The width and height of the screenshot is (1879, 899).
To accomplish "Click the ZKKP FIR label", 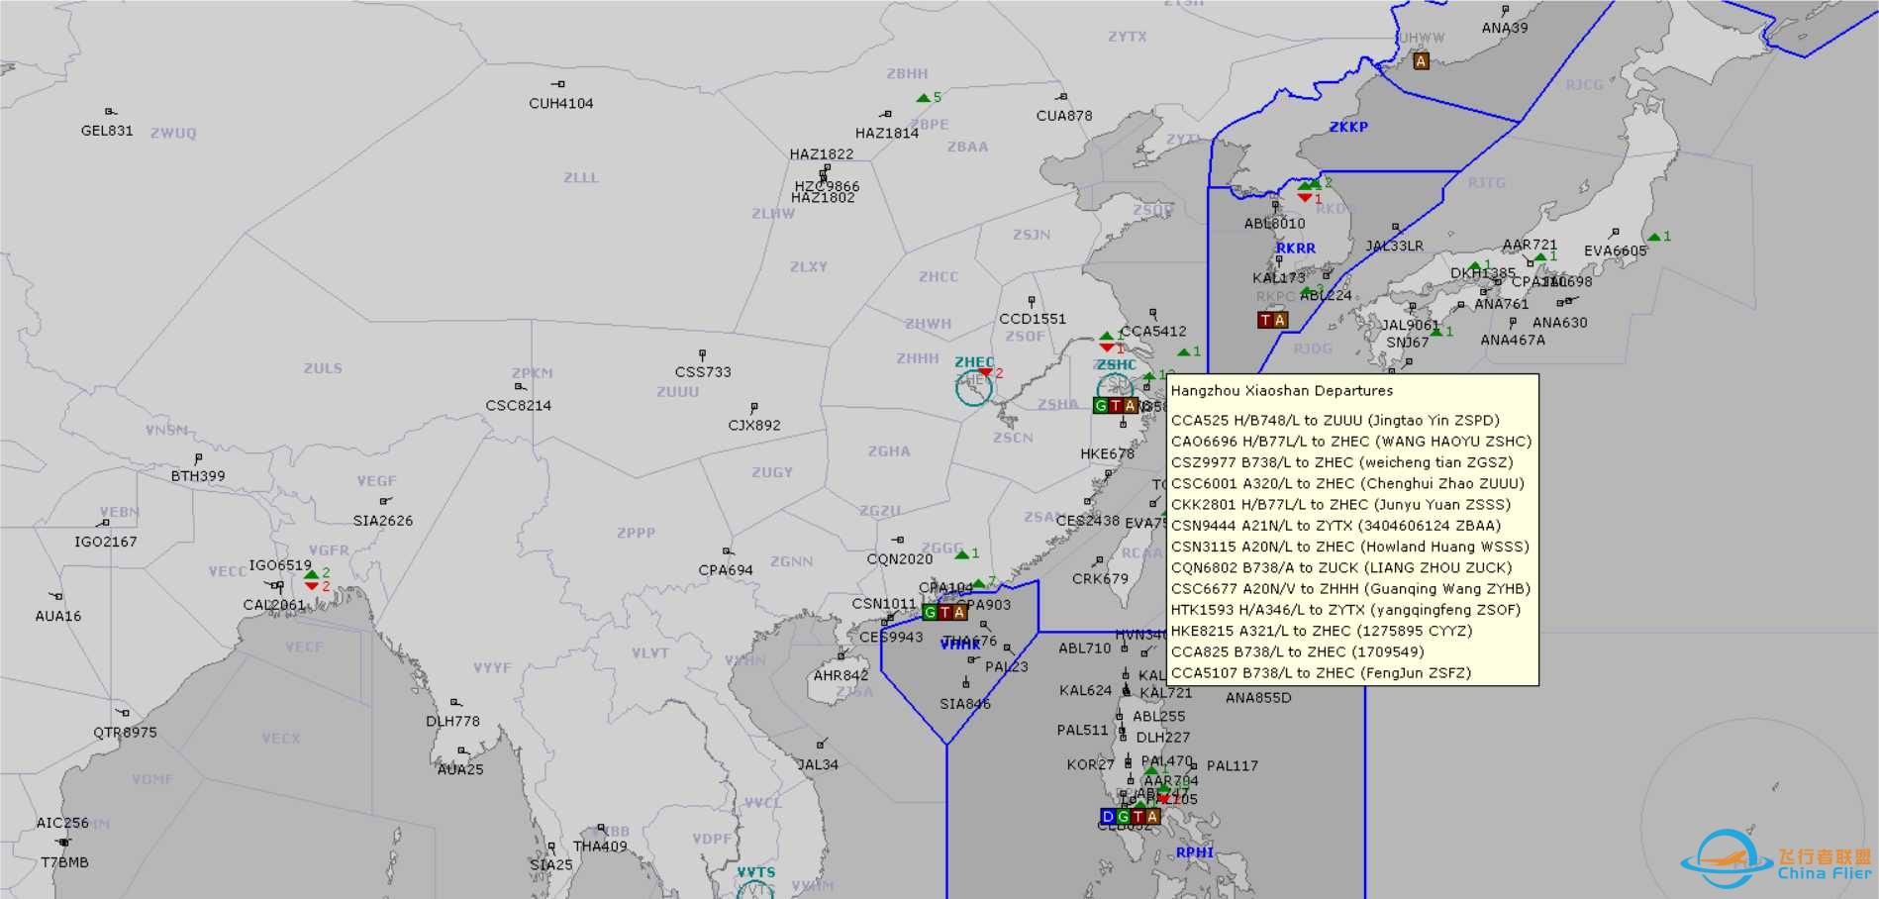I will (x=1348, y=127).
